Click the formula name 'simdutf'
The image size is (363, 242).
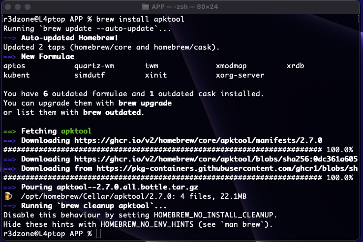[90, 75]
